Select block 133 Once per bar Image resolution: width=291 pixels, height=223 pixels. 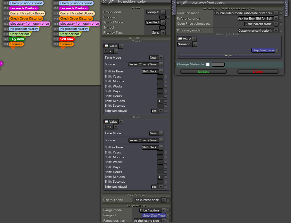click(x=20, y=34)
